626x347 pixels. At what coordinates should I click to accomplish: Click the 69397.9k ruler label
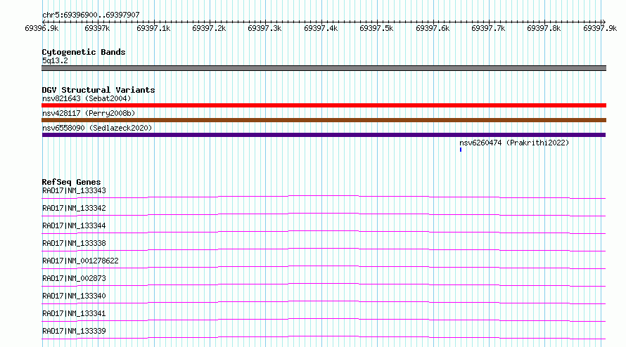click(x=600, y=28)
